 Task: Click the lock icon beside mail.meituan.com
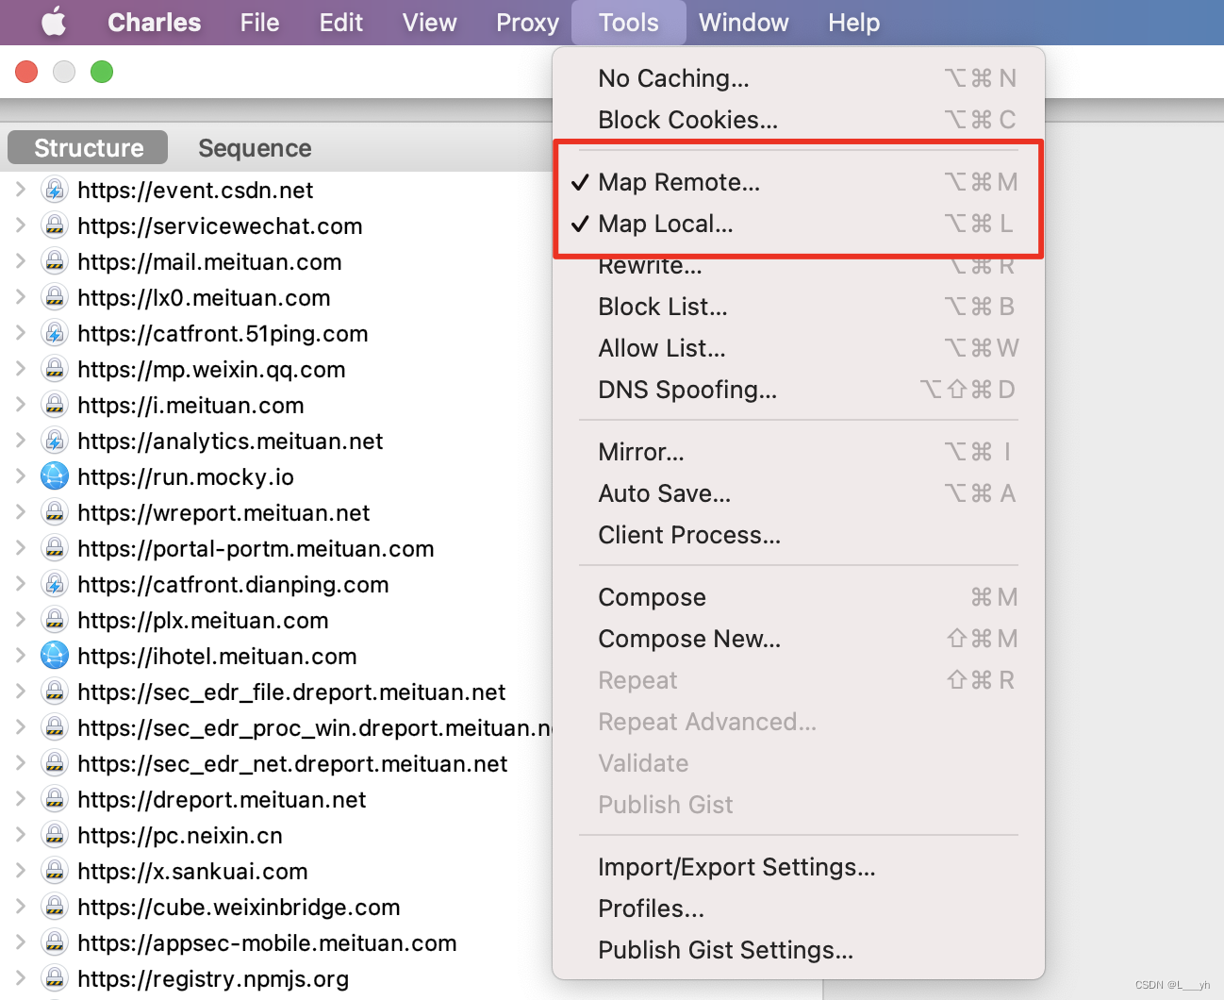55,261
